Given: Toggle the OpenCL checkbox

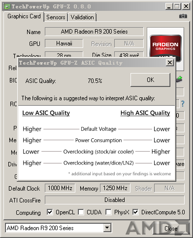Looking at the screenshot, I should coord(50,212).
